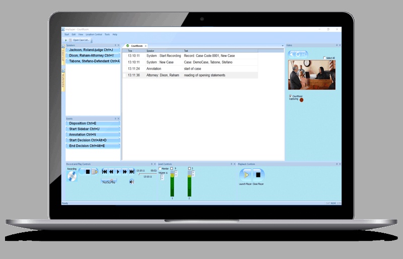The width and height of the screenshot is (403, 259).
Task: Click End Decision event button
Action: pos(93,146)
